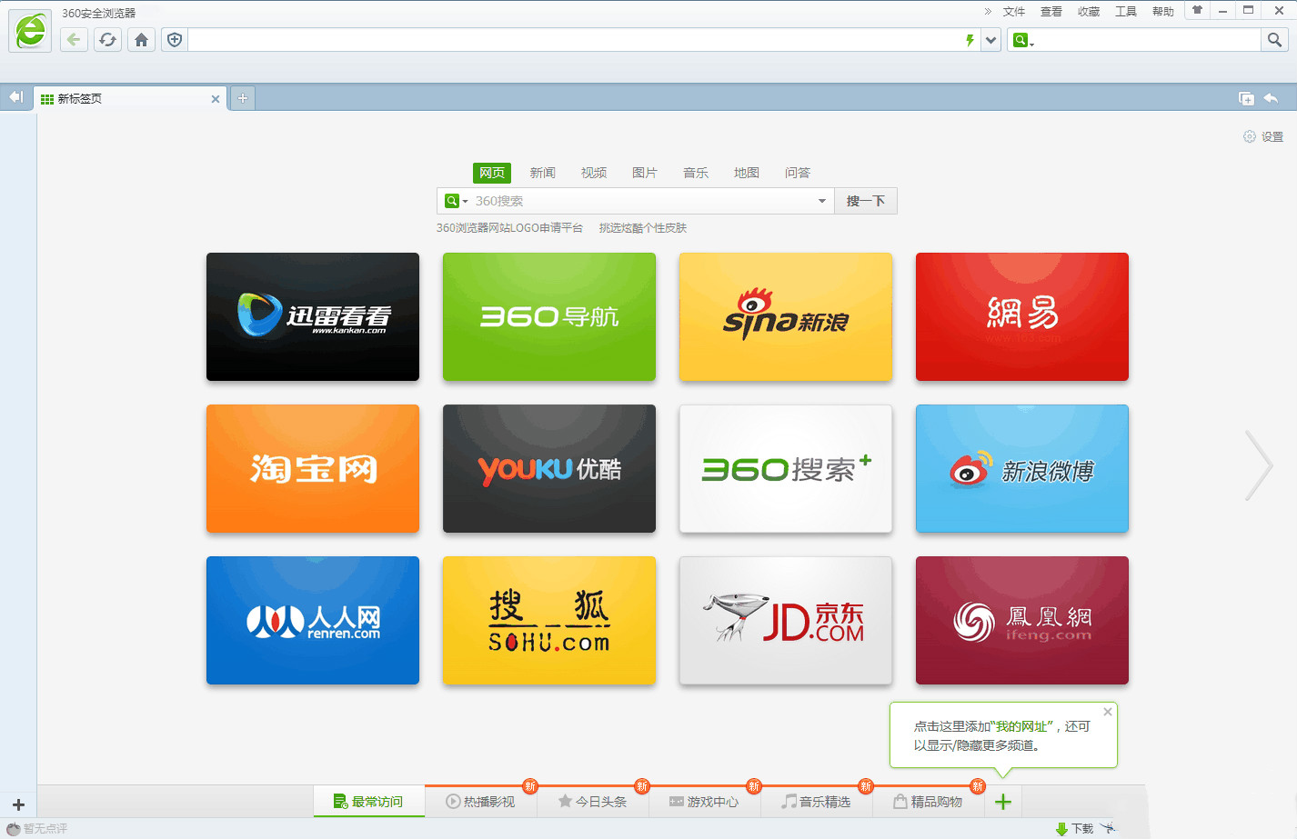Open the 新浪微博 tile
Viewport: 1297px width, 839px height.
(x=1022, y=468)
